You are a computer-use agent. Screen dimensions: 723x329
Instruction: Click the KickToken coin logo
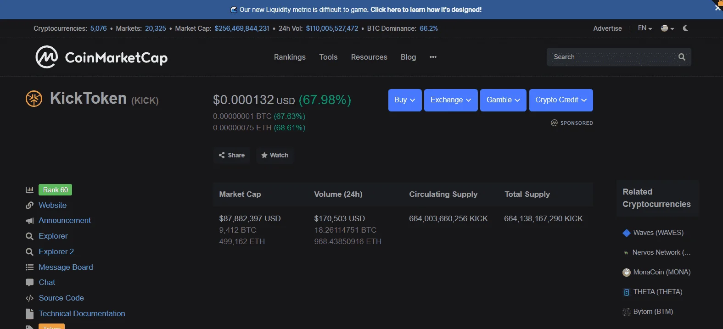coord(34,99)
